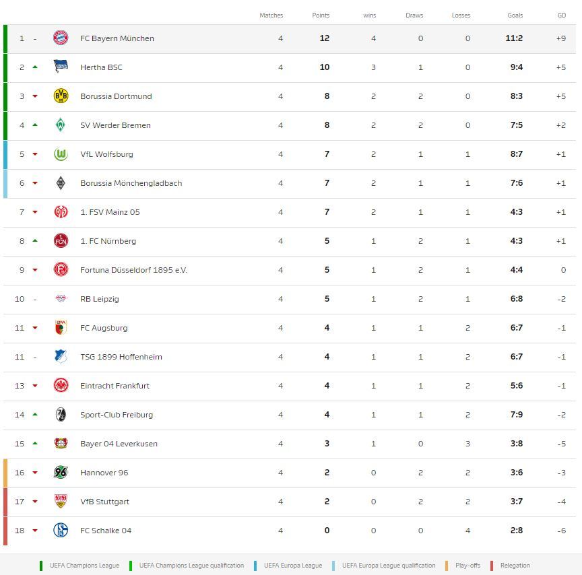
Task: Click the VfL Wolfsburg club logo
Action: [x=61, y=154]
